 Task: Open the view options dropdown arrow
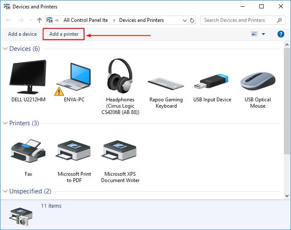pyautogui.click(x=264, y=34)
